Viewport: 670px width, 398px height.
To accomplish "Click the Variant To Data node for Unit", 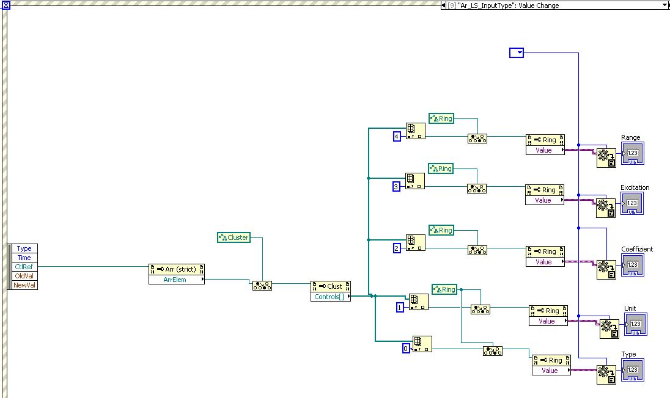I will 609,329.
